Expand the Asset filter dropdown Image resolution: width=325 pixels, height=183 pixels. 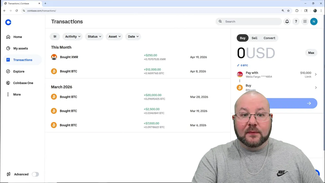pos(114,37)
